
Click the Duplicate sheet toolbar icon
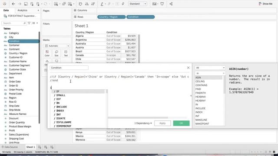[64, 4]
